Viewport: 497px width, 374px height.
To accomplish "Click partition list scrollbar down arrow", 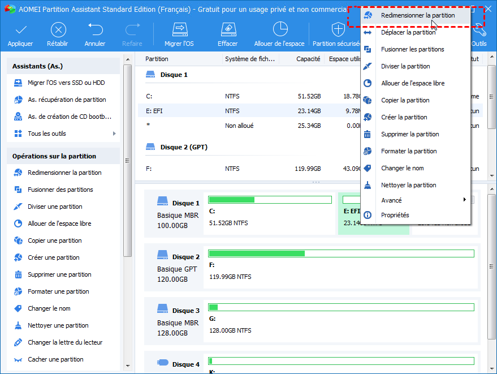I will click(492, 175).
